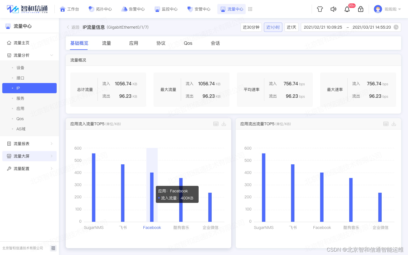Click the 流量配置 wrench icon
Viewport: 408px width, 255px height.
click(9, 169)
